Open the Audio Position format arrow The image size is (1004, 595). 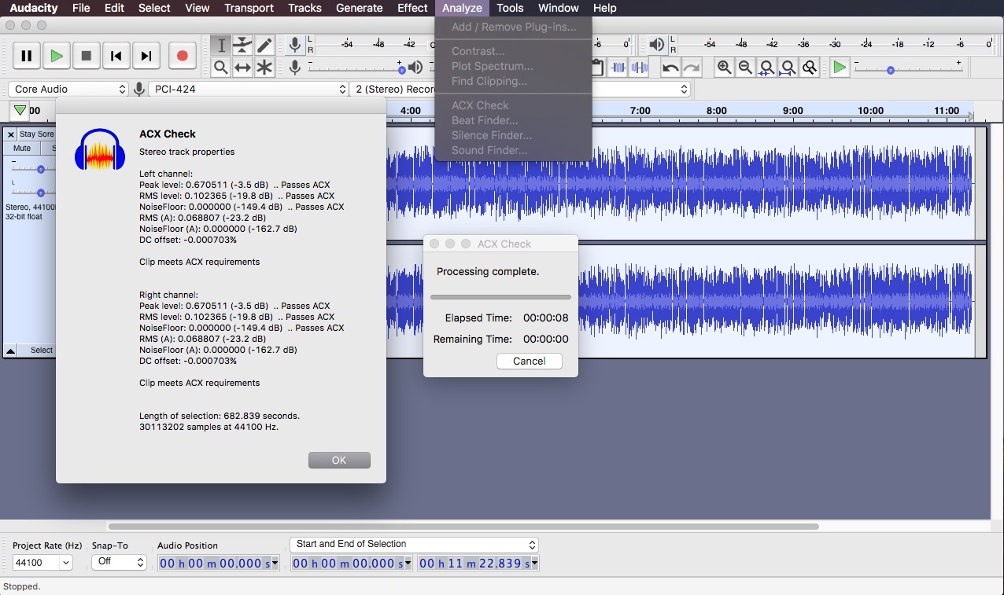[275, 563]
